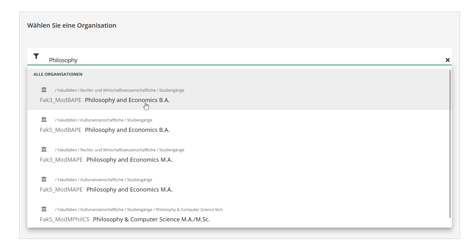The width and height of the screenshot is (471, 249).
Task: Click path text of Philosophy & Computer Science entry
Action: click(x=139, y=210)
